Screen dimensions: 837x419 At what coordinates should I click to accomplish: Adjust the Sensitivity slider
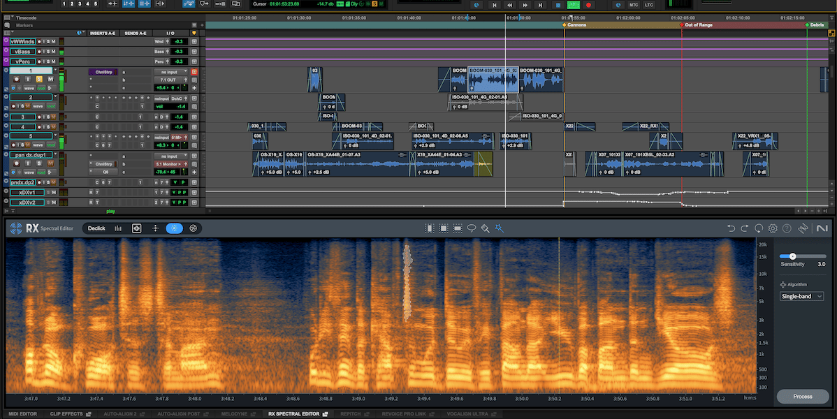(x=792, y=256)
